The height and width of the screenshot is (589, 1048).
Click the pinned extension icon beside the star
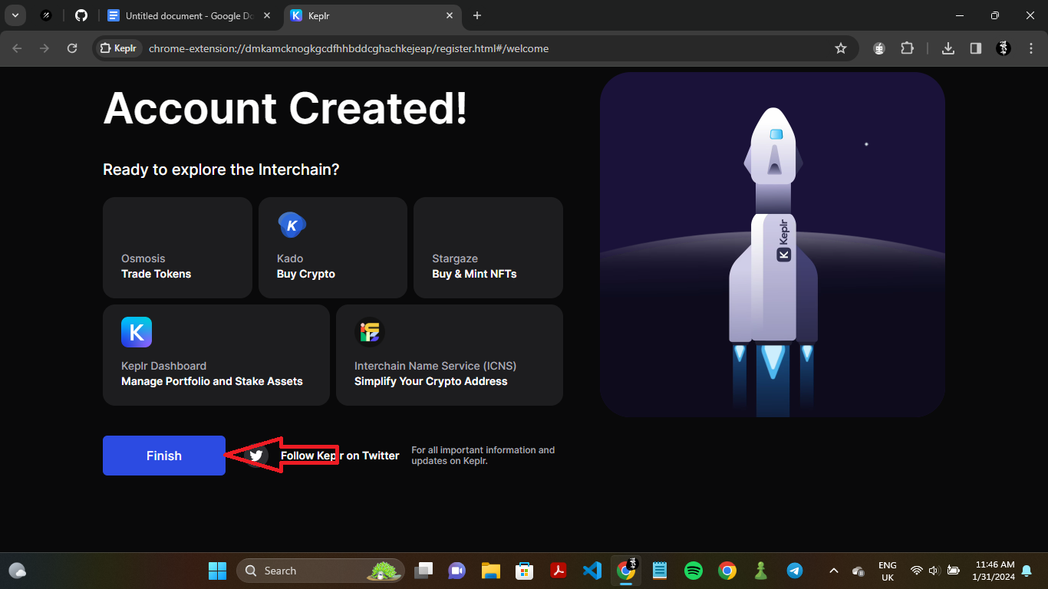click(x=879, y=48)
